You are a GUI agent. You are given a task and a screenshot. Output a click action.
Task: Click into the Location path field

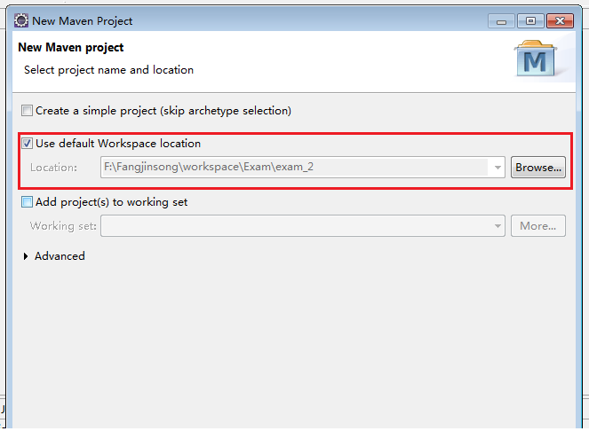click(x=293, y=167)
